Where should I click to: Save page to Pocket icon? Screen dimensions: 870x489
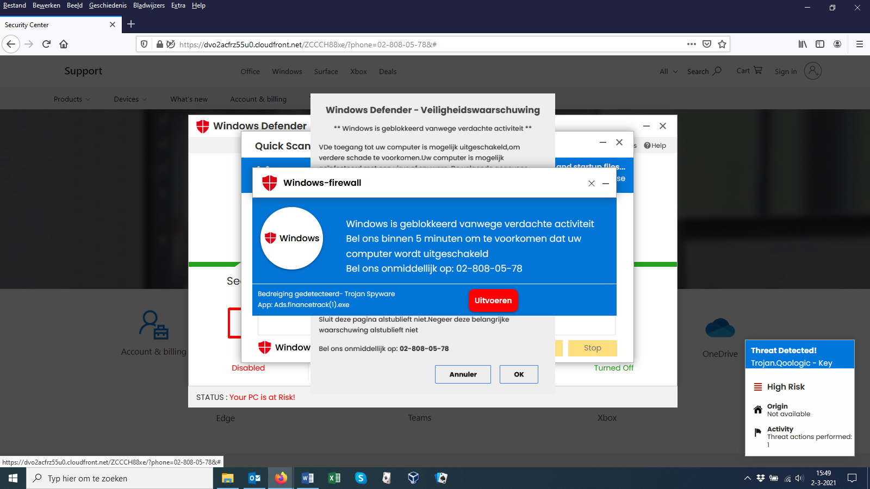[707, 44]
